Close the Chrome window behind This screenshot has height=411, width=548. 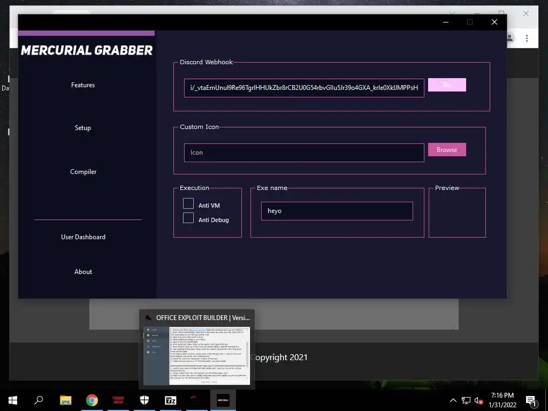pos(526,13)
